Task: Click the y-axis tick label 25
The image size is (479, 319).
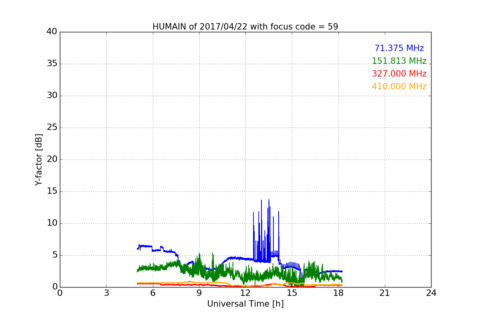Action: [x=52, y=128]
